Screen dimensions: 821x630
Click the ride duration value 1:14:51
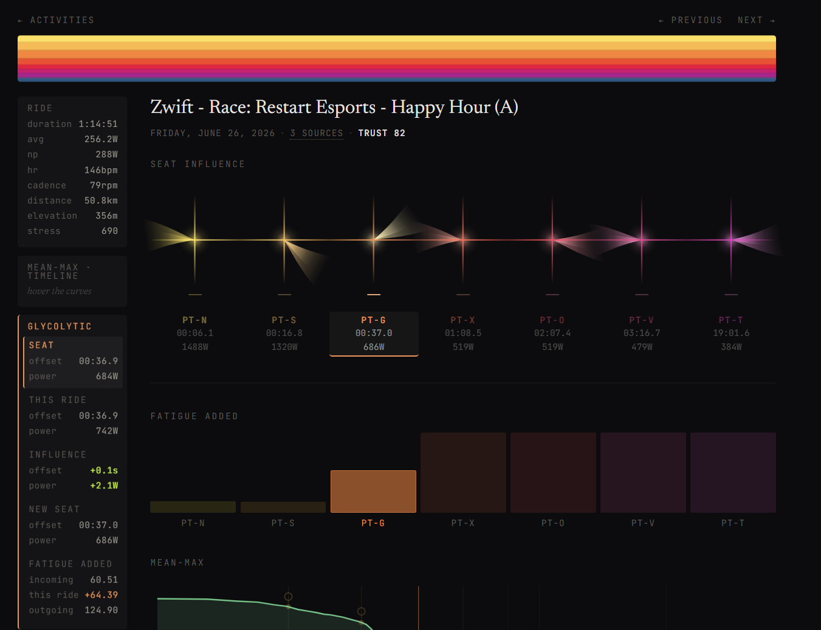pos(98,124)
